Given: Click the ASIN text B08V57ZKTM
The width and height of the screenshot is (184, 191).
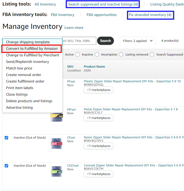Looking at the screenshot, I should pos(94,169).
